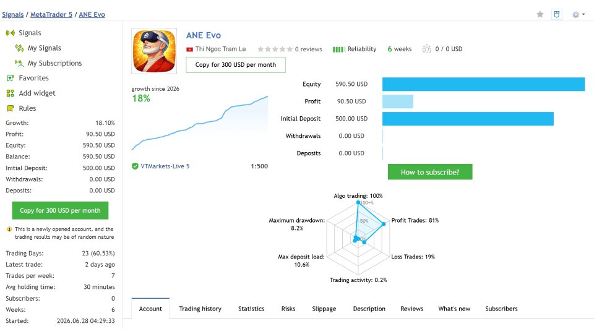Open the Slippage tab
The height and width of the screenshot is (334, 594).
324,309
